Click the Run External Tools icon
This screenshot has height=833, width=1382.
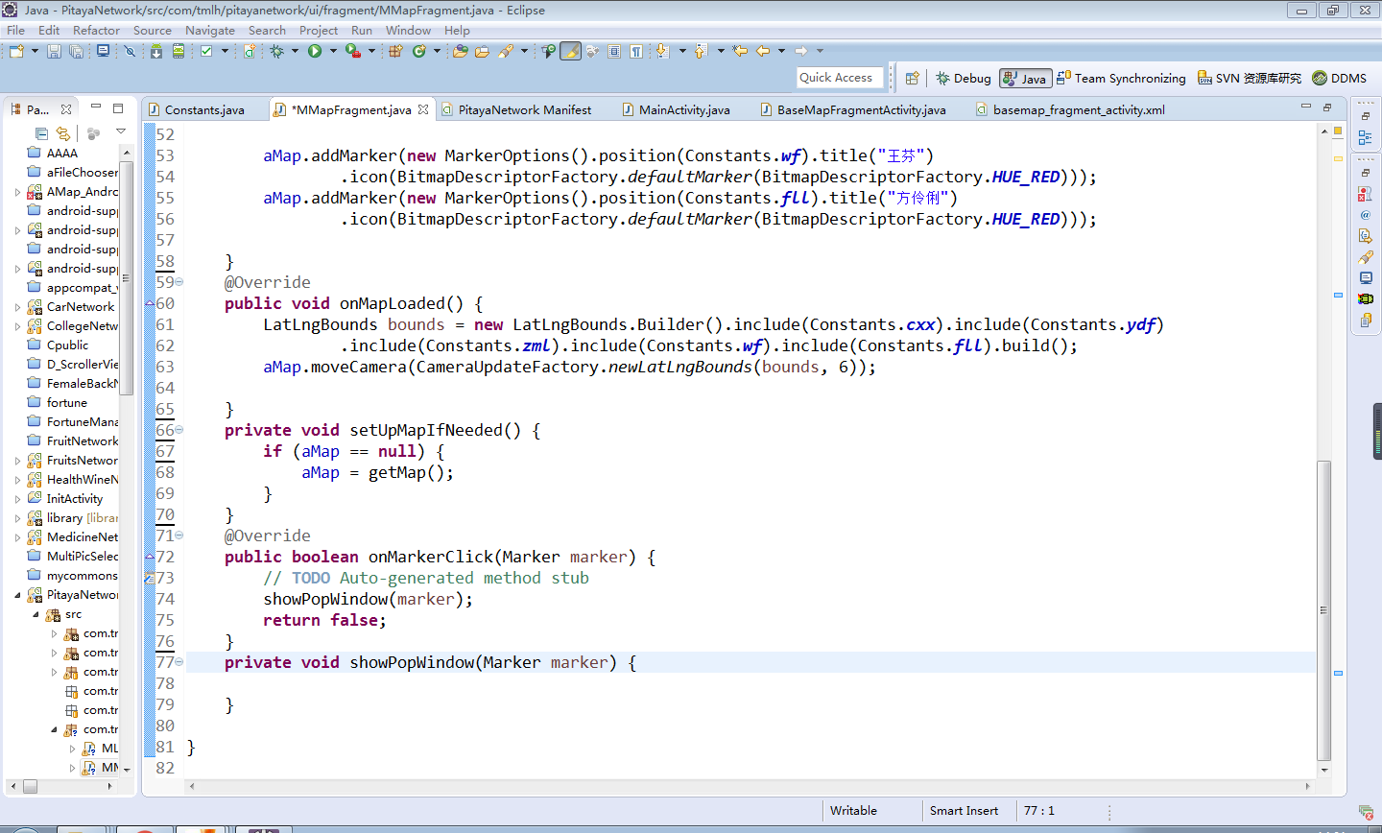[353, 51]
